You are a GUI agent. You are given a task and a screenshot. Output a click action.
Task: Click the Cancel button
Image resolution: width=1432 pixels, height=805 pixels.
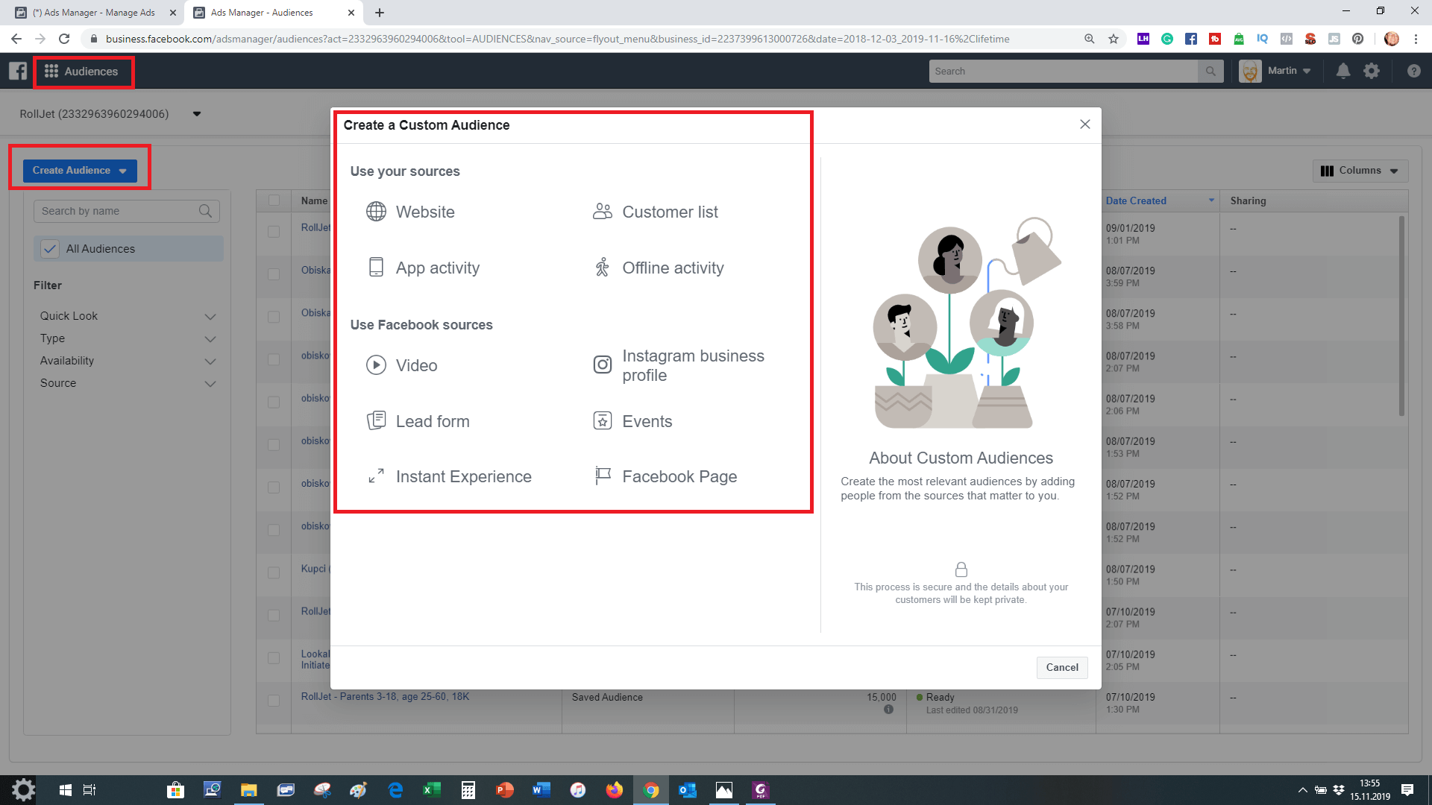pos(1061,667)
